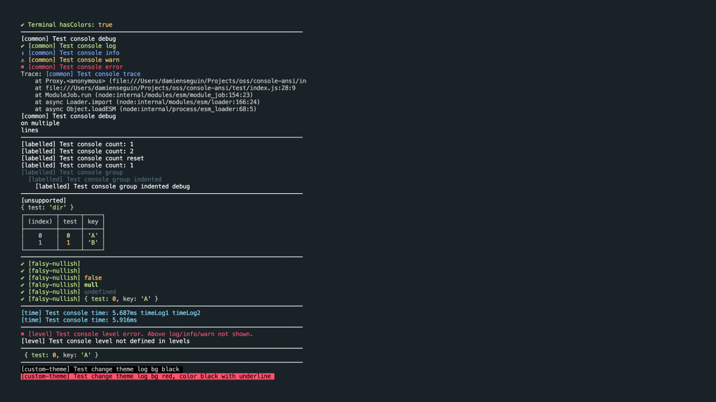Click the green check before '[falsy-nullish] null'

pyautogui.click(x=23, y=285)
